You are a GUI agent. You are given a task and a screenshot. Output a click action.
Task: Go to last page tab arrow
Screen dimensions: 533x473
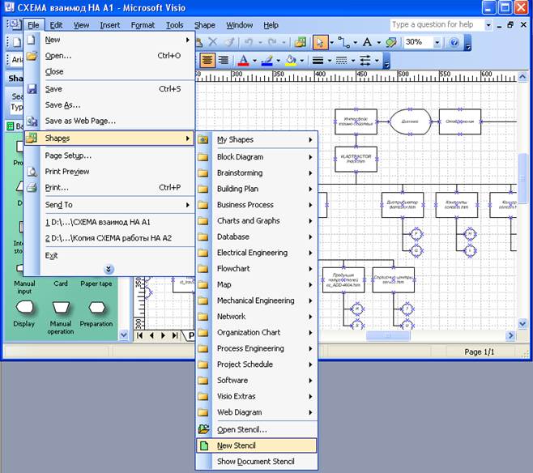point(175,336)
